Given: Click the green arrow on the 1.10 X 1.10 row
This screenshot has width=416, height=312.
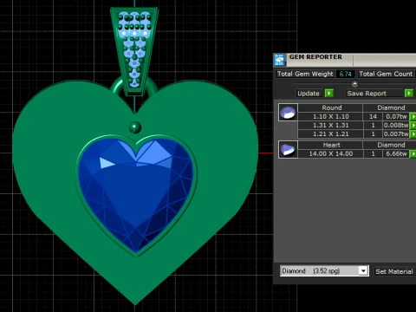Looking at the screenshot, I should (x=413, y=117).
